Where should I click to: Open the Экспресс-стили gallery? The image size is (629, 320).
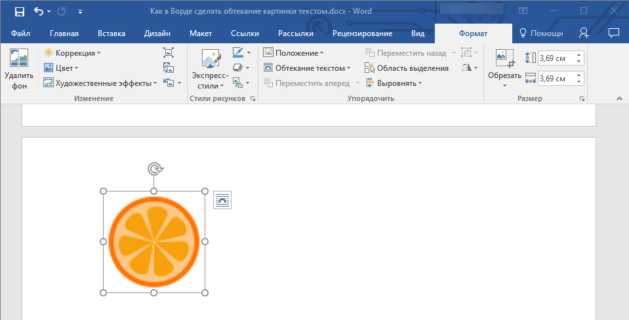pos(209,70)
